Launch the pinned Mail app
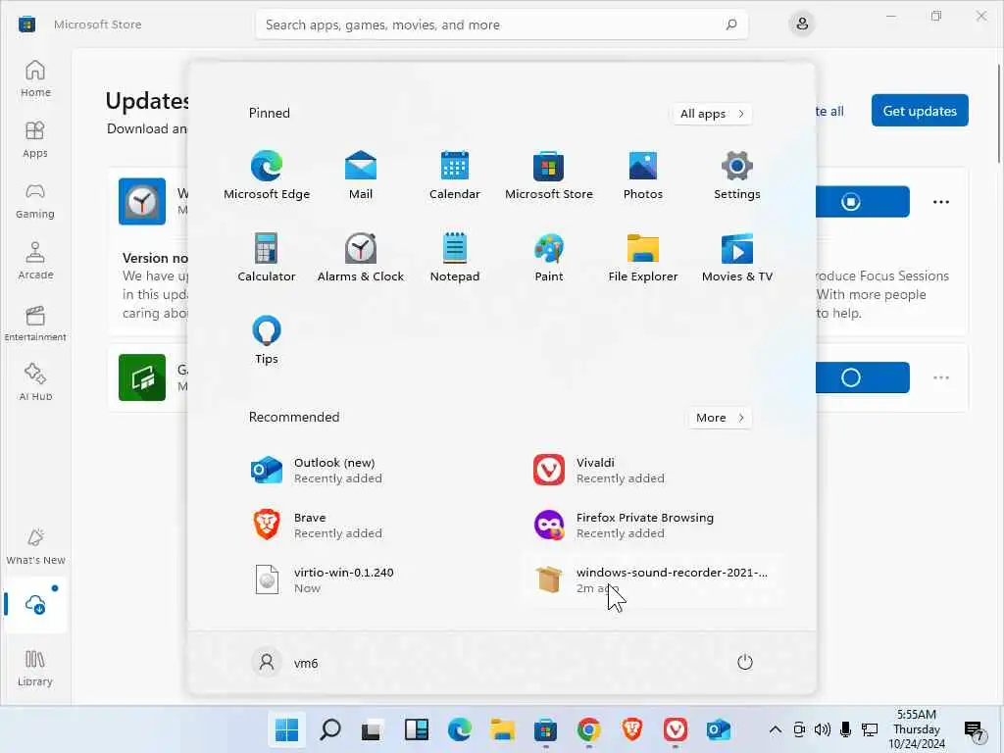This screenshot has height=753, width=1004. (361, 175)
